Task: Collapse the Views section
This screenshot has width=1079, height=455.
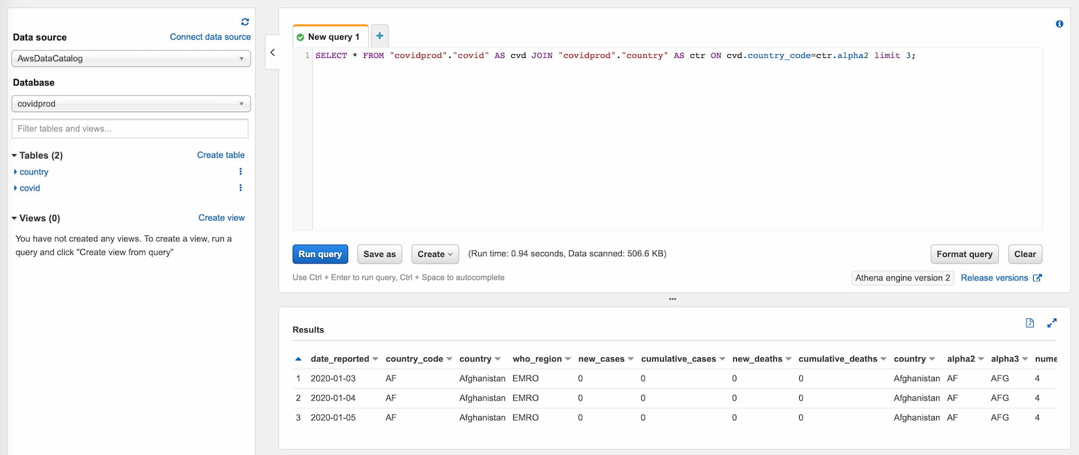Action: tap(14, 218)
